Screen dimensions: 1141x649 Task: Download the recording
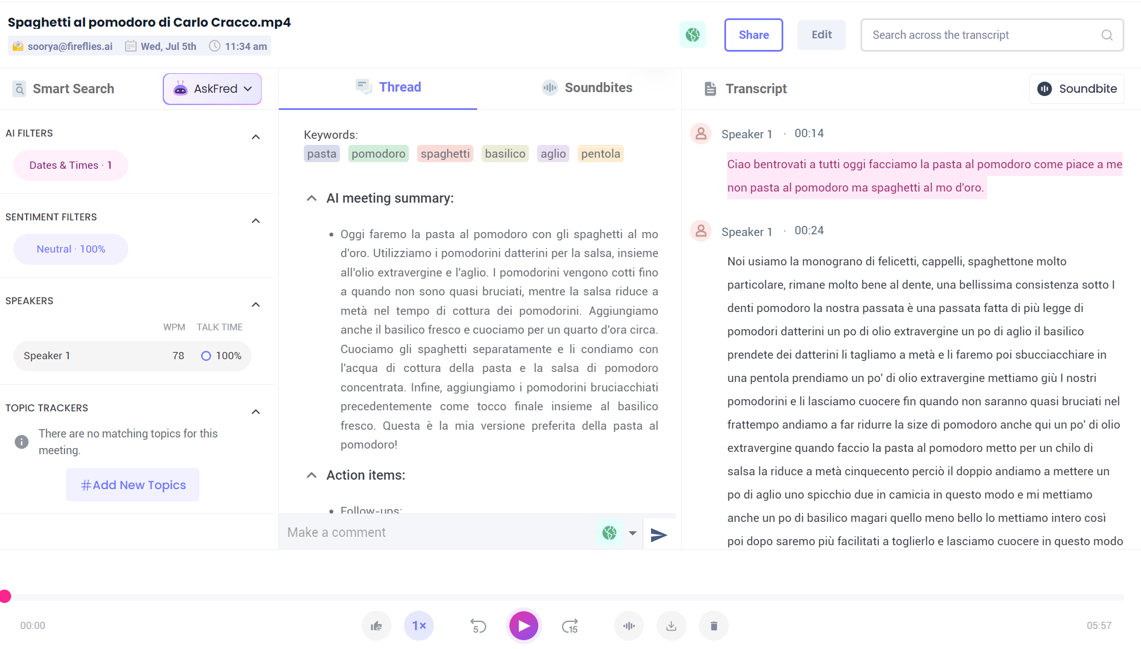[x=671, y=626]
